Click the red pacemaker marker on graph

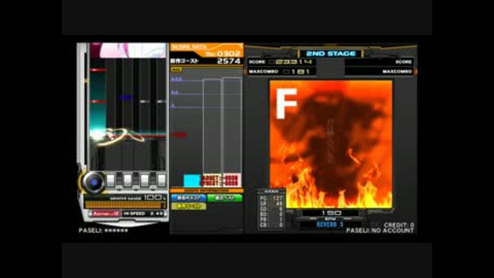[179, 135]
